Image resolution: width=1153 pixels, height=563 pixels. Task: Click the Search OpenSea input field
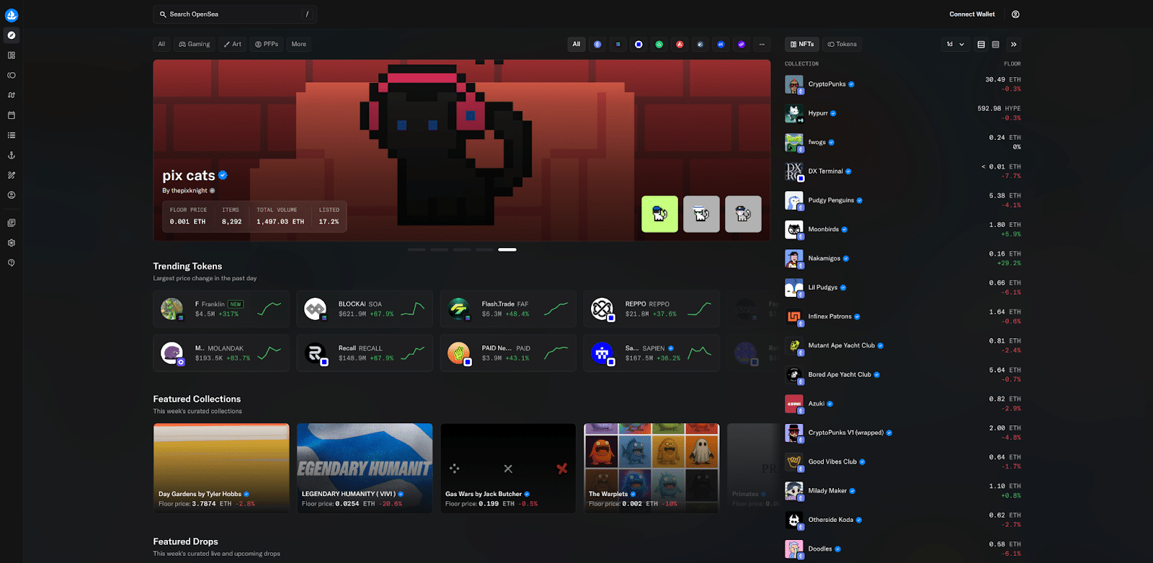(x=235, y=14)
